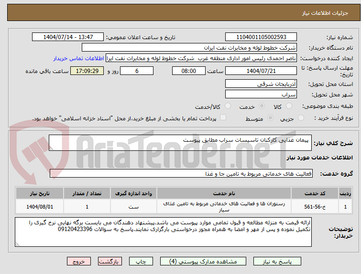Click the quantity cell showing 1

[x=87, y=207]
